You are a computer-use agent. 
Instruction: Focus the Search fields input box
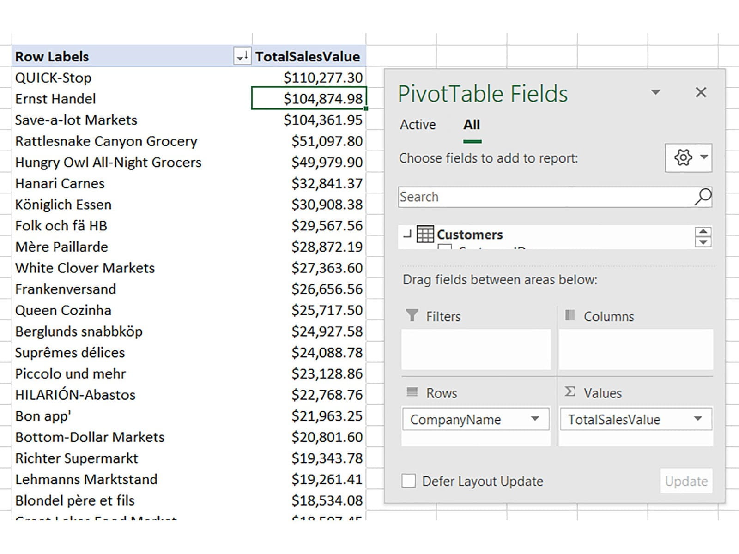(545, 197)
